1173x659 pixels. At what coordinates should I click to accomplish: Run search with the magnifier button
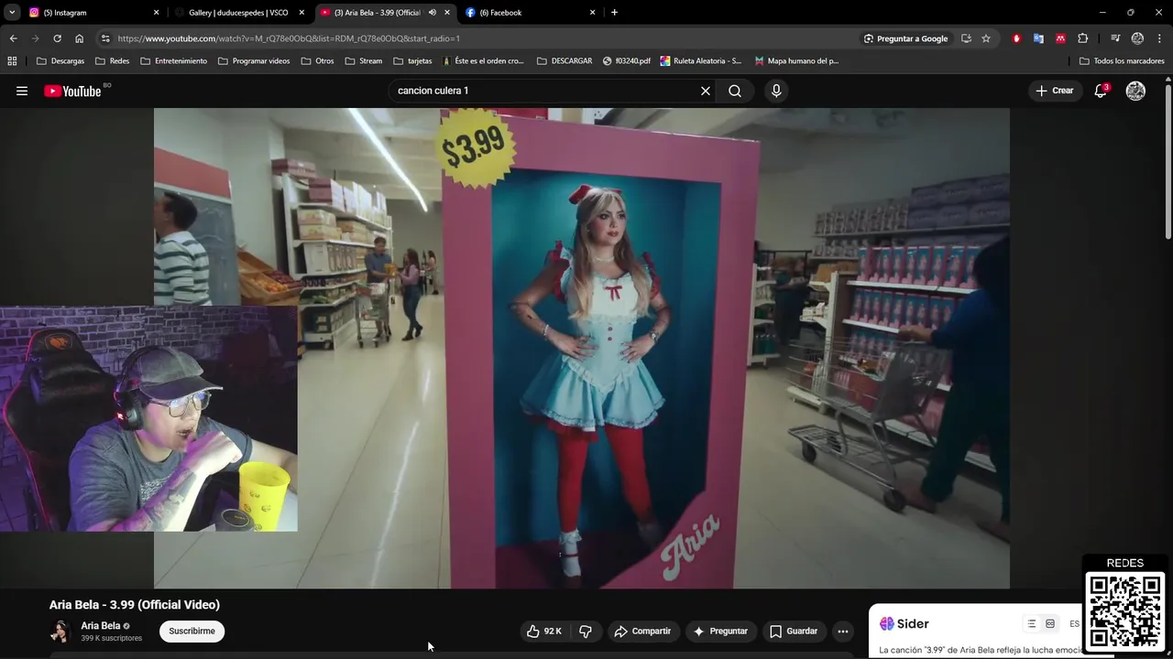coord(735,91)
